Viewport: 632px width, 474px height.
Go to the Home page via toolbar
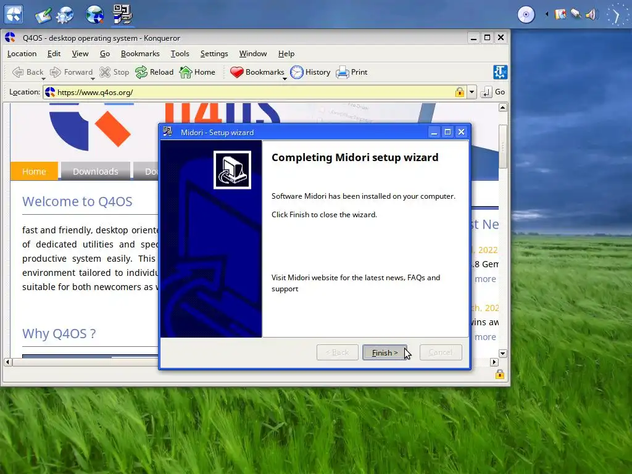pos(197,72)
